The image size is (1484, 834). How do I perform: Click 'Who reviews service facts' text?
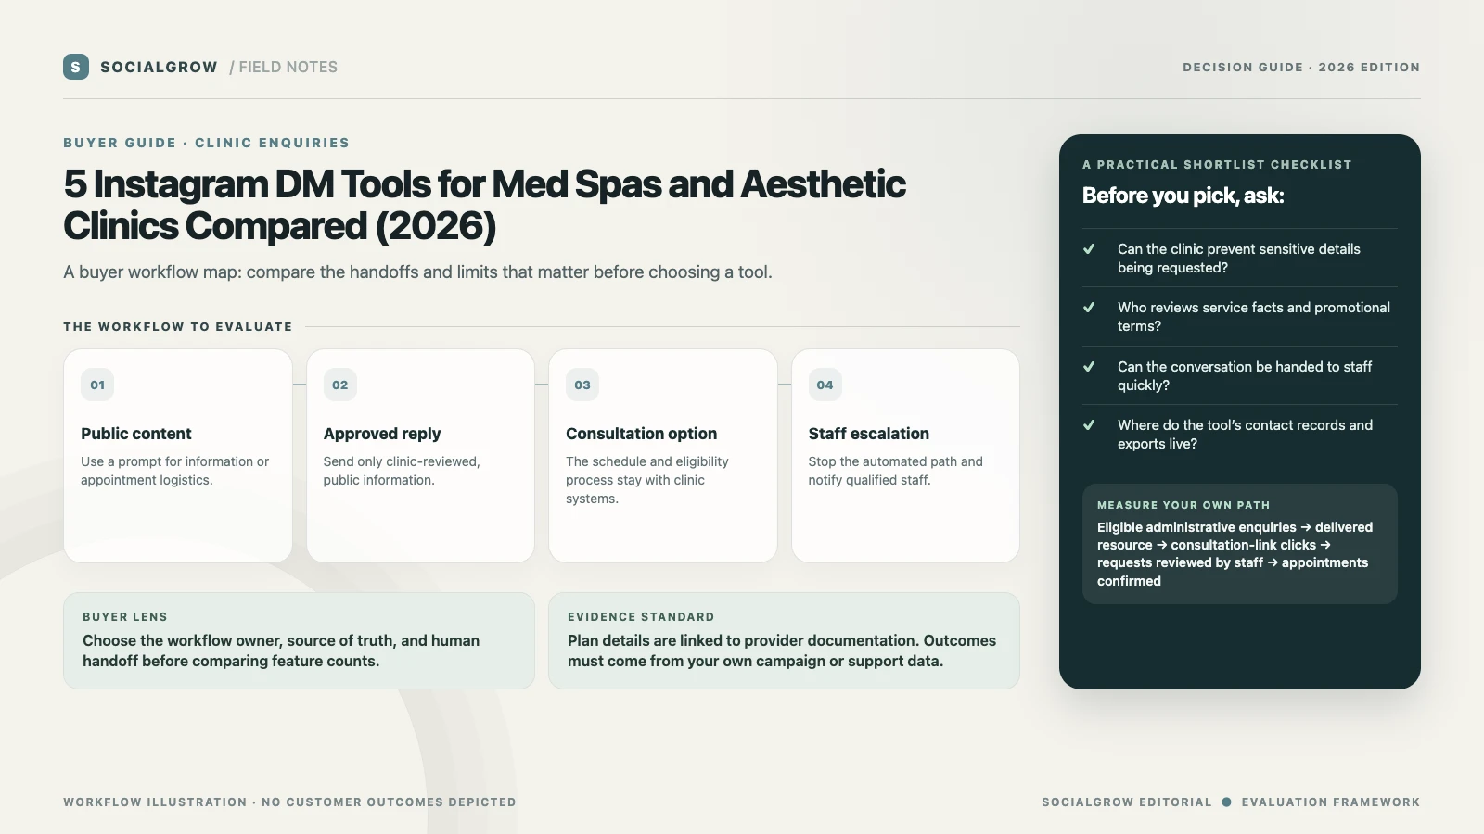point(1254,317)
